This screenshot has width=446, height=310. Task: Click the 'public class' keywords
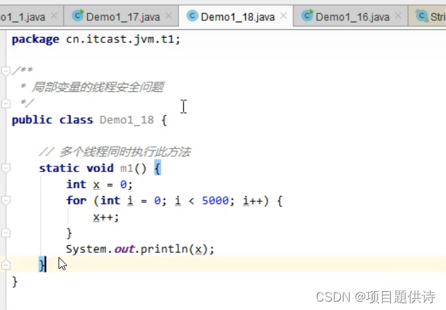52,120
